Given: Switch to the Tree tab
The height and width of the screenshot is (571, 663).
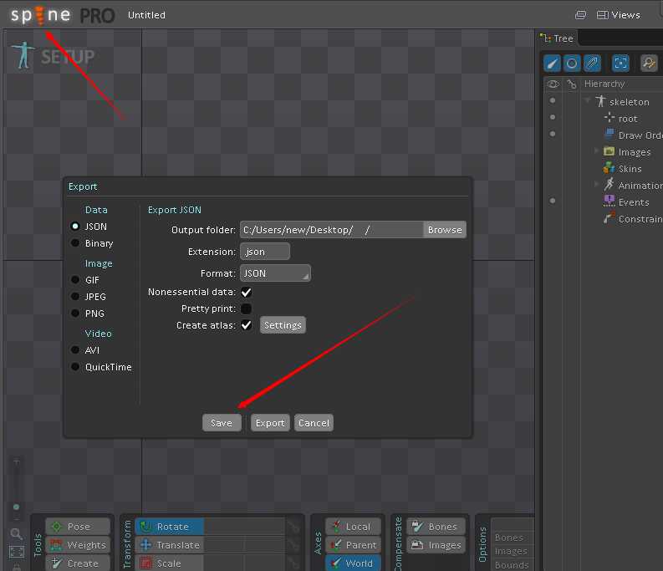Looking at the screenshot, I should pyautogui.click(x=558, y=38).
